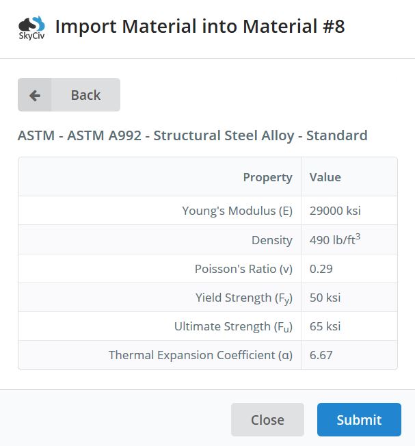Close the Import Material dialog
This screenshot has width=415, height=446.
267,419
